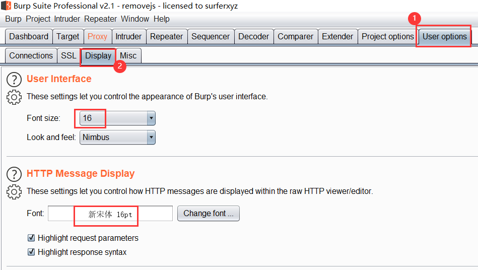Open HTTP Message Display gear icon
The width and height of the screenshot is (478, 270).
(x=14, y=192)
